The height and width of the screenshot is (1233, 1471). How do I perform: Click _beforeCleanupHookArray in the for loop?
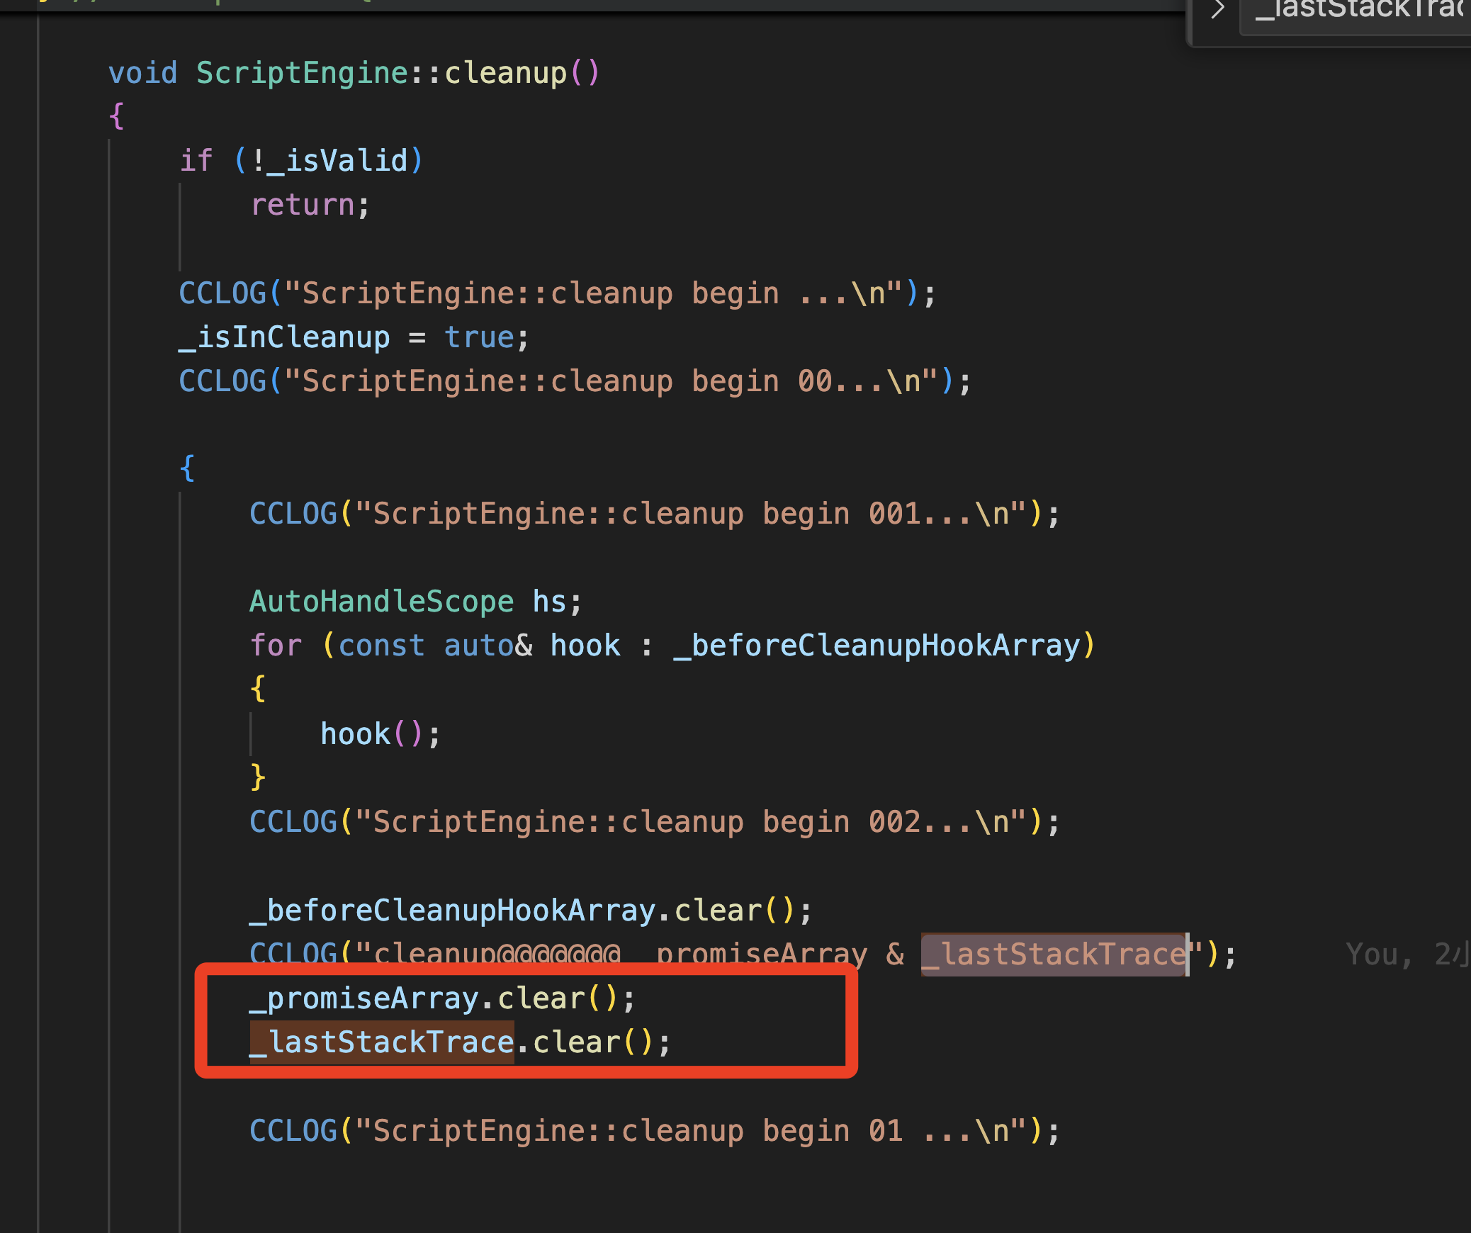tap(876, 646)
